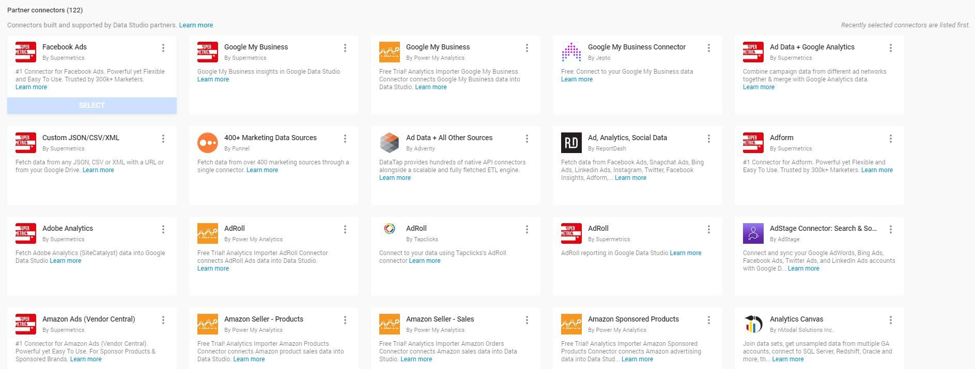The image size is (975, 369).
Task: Click Learn more on Amazon Ads (Vendor Central)
Action: (86, 359)
